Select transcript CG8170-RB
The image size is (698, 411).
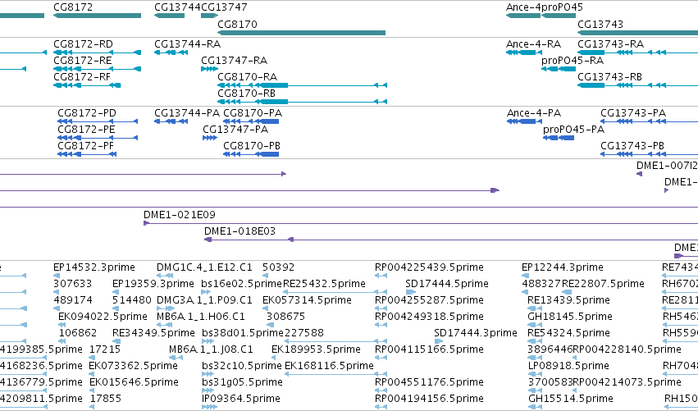click(x=303, y=102)
